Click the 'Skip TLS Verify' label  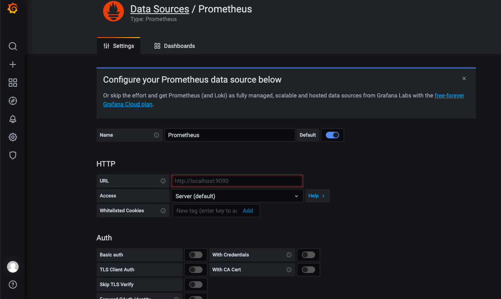pos(117,285)
